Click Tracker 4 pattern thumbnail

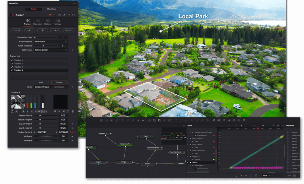[x=18, y=101]
